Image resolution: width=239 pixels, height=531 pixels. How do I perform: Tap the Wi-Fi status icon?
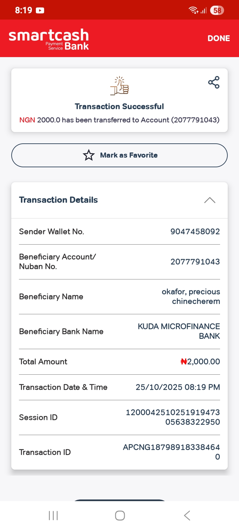[194, 10]
